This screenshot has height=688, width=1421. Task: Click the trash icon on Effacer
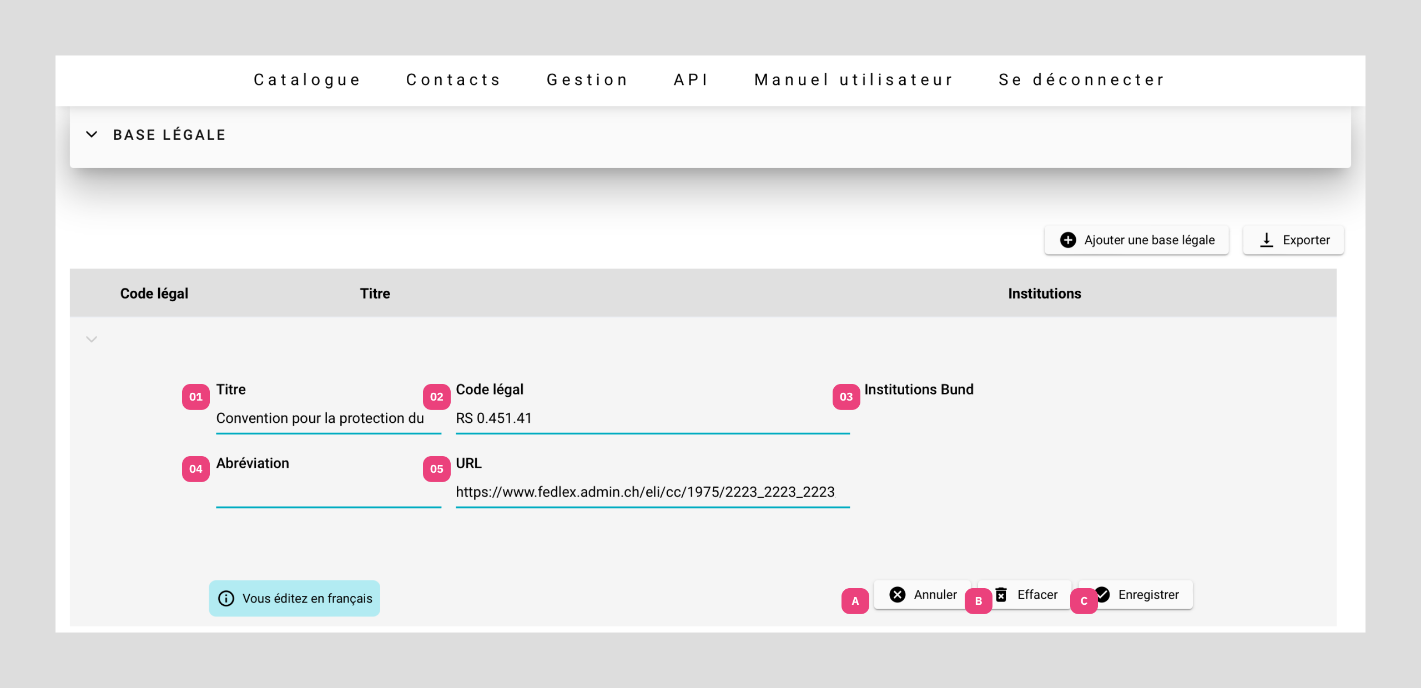click(1001, 594)
